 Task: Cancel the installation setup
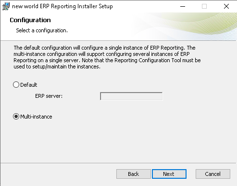click(213, 174)
